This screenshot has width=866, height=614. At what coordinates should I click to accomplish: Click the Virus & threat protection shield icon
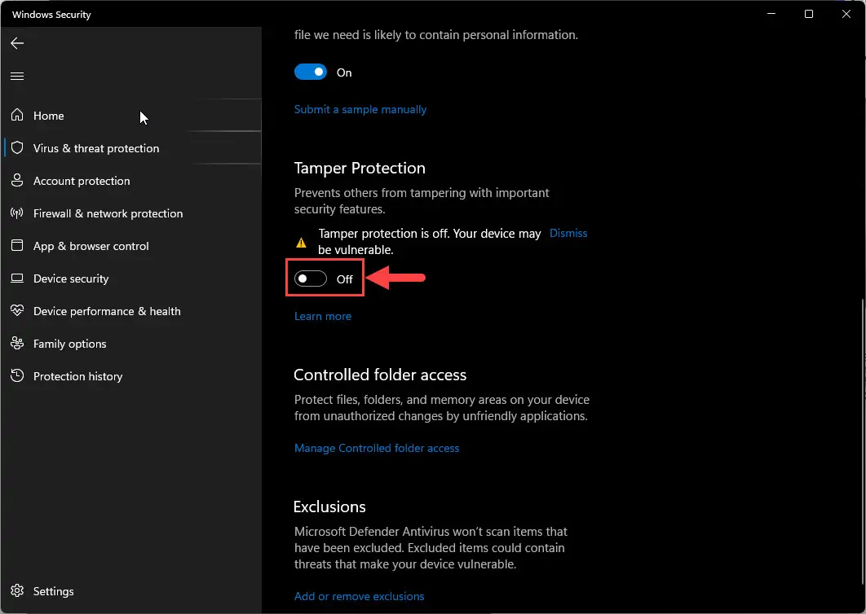point(17,148)
